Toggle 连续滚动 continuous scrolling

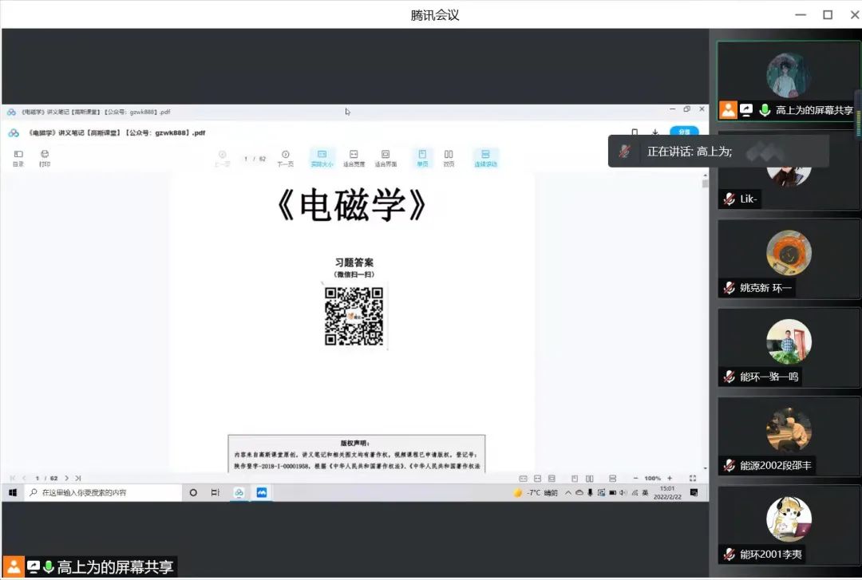[x=485, y=158]
